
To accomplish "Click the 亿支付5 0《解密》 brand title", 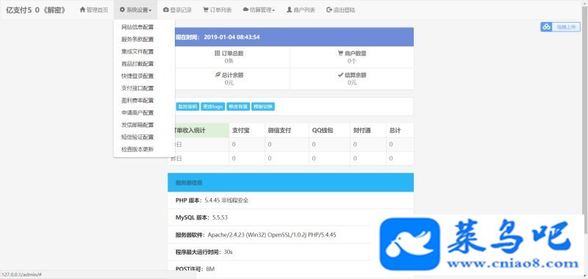I will pyautogui.click(x=36, y=10).
